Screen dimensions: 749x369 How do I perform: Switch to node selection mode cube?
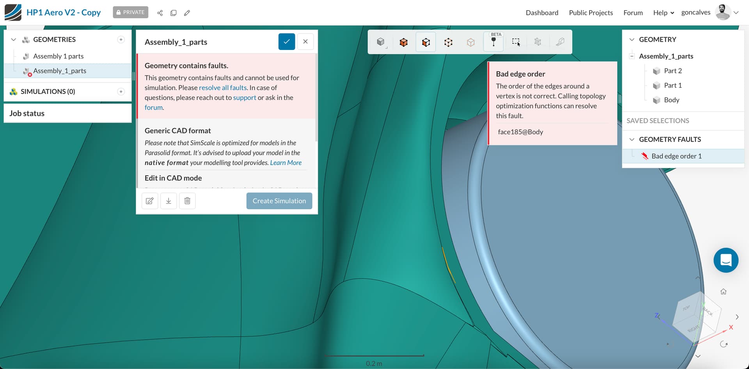pyautogui.click(x=471, y=42)
